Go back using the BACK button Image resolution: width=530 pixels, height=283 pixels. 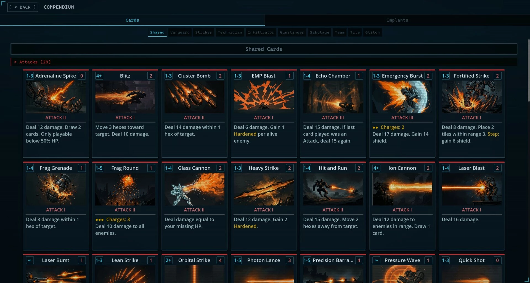coord(22,7)
